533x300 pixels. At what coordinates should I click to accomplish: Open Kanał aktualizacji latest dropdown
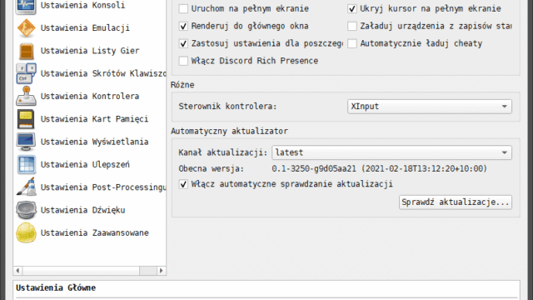(391, 152)
